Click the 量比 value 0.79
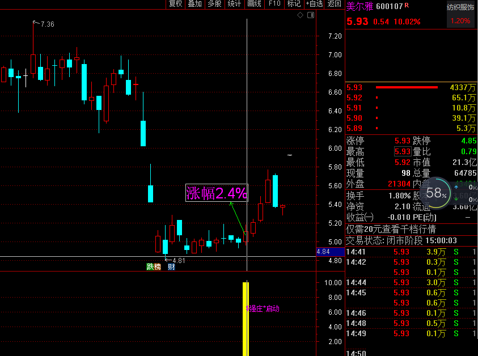 [x=469, y=151]
